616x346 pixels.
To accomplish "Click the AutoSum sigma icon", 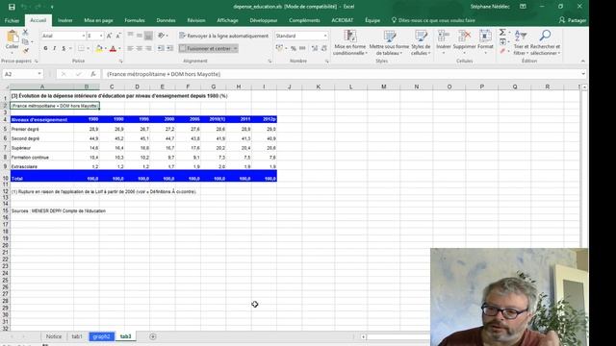I will (x=502, y=33).
